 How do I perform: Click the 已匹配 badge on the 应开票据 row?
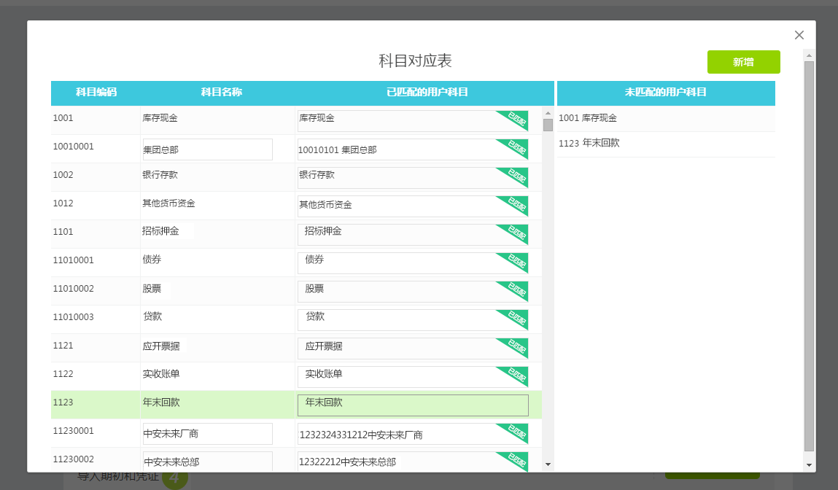(513, 347)
